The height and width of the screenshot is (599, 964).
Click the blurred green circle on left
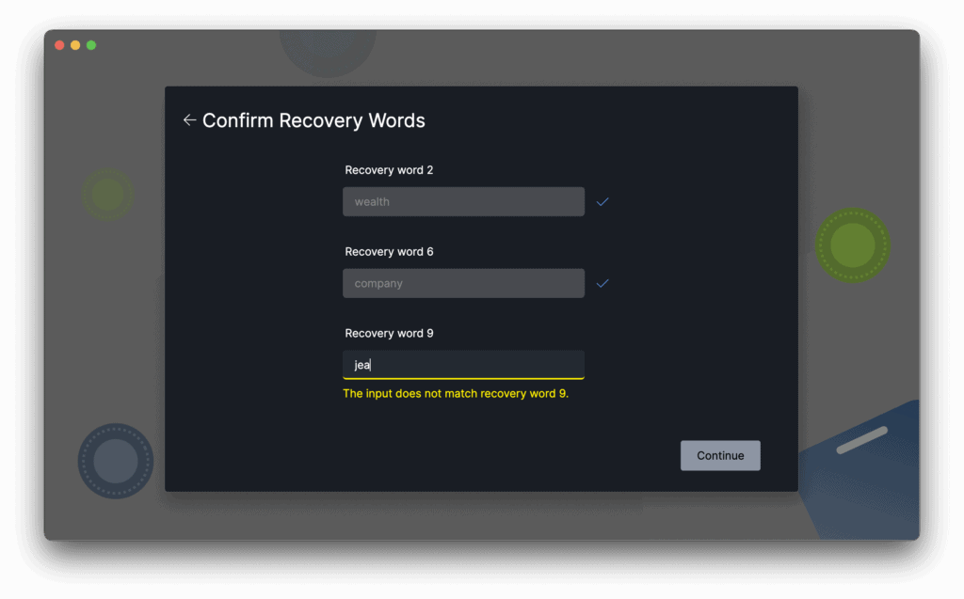coord(108,195)
